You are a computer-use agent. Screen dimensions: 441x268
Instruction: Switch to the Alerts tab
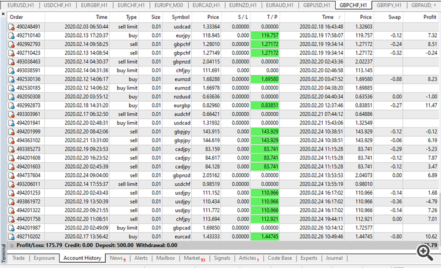pos(141,258)
